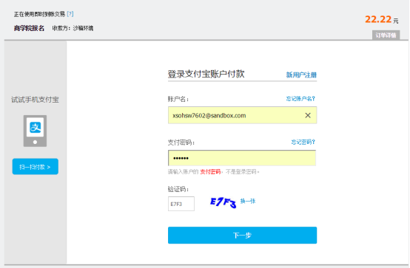Click the 忘记账户名? link

300,99
